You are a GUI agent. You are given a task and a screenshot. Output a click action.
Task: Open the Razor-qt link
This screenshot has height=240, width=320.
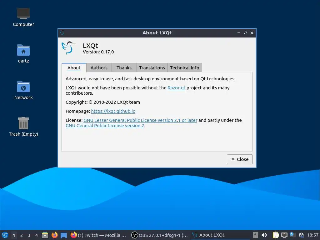pyautogui.click(x=176, y=88)
